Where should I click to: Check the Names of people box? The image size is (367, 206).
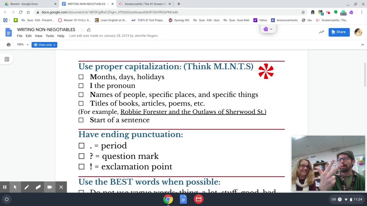tap(81, 95)
